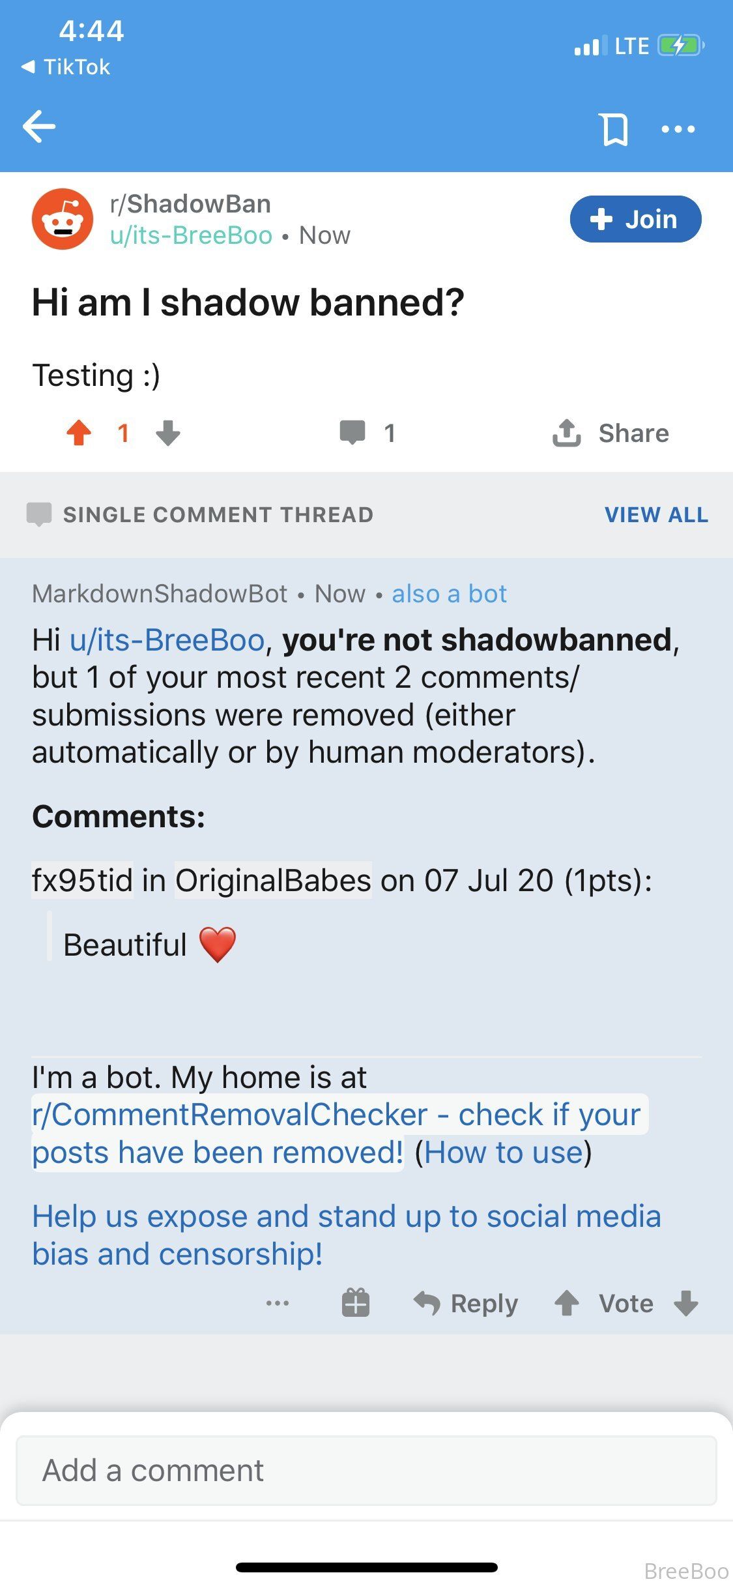
Task: Tap the back arrow in the header
Action: (39, 126)
